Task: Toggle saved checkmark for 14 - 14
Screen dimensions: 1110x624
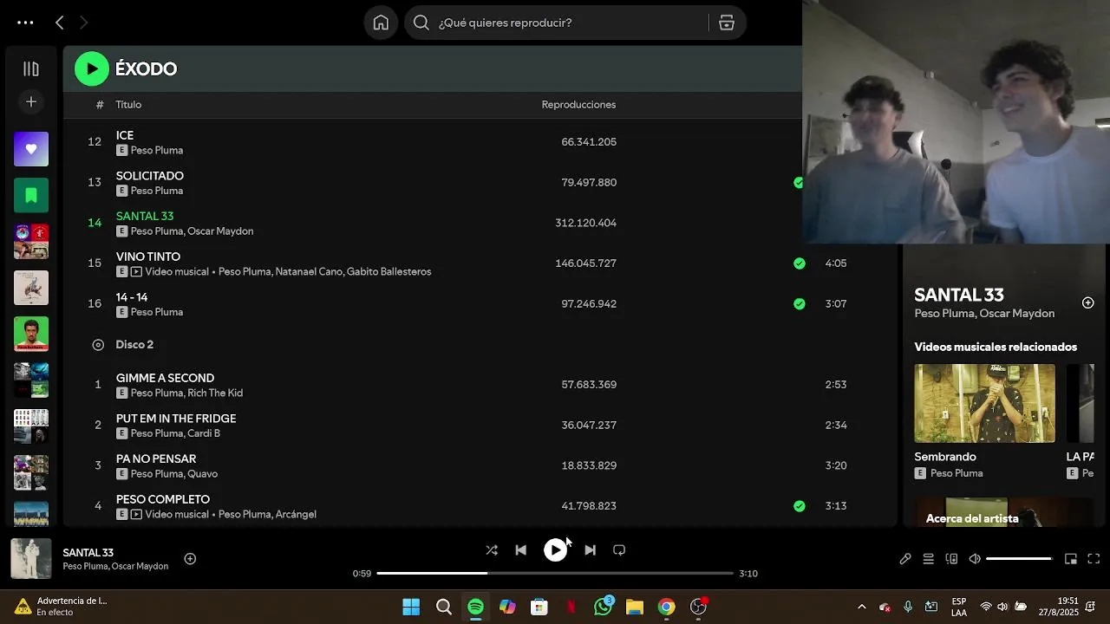Action: point(799,303)
